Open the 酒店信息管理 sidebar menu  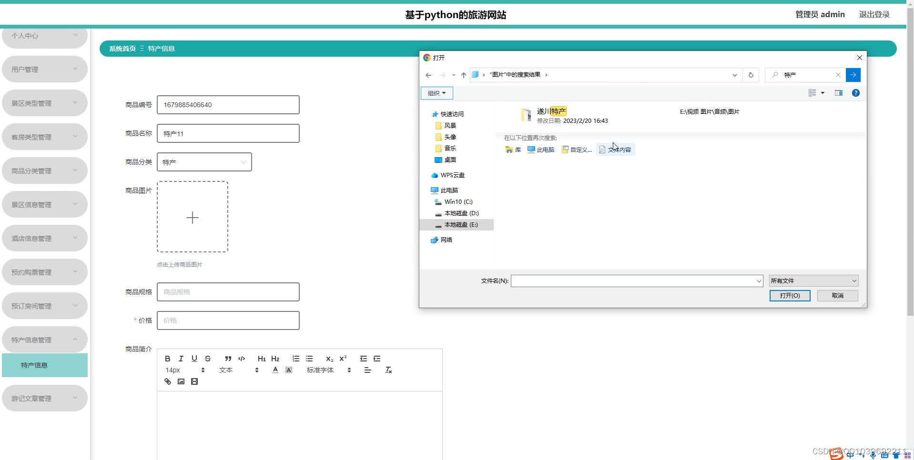pyautogui.click(x=45, y=238)
